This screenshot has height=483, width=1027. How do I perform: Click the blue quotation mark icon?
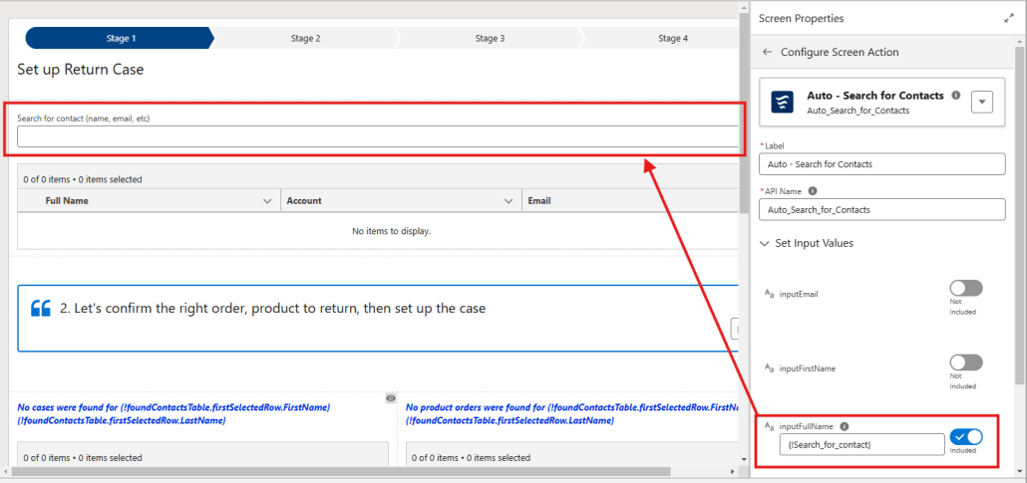click(x=41, y=309)
